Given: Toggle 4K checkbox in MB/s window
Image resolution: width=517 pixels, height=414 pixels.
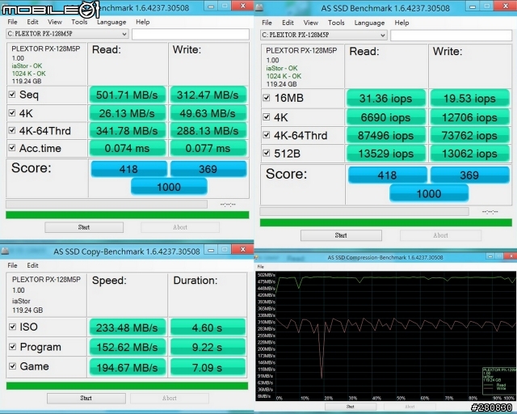Looking at the screenshot, I should [x=12, y=113].
